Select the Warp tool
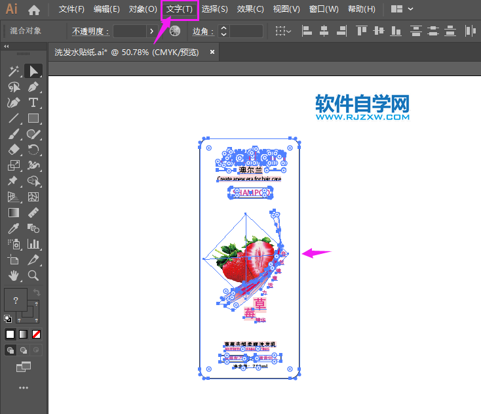Screen dimensions: 481x414 33,165
